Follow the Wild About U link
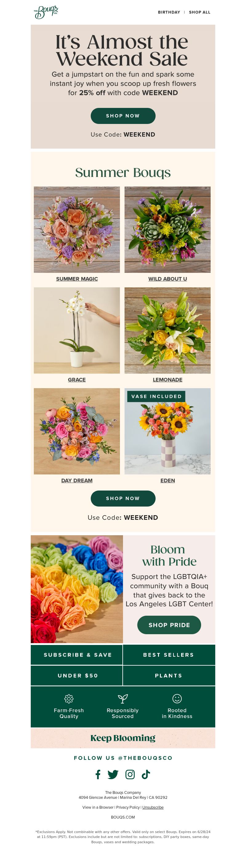246x846 pixels. click(x=167, y=278)
